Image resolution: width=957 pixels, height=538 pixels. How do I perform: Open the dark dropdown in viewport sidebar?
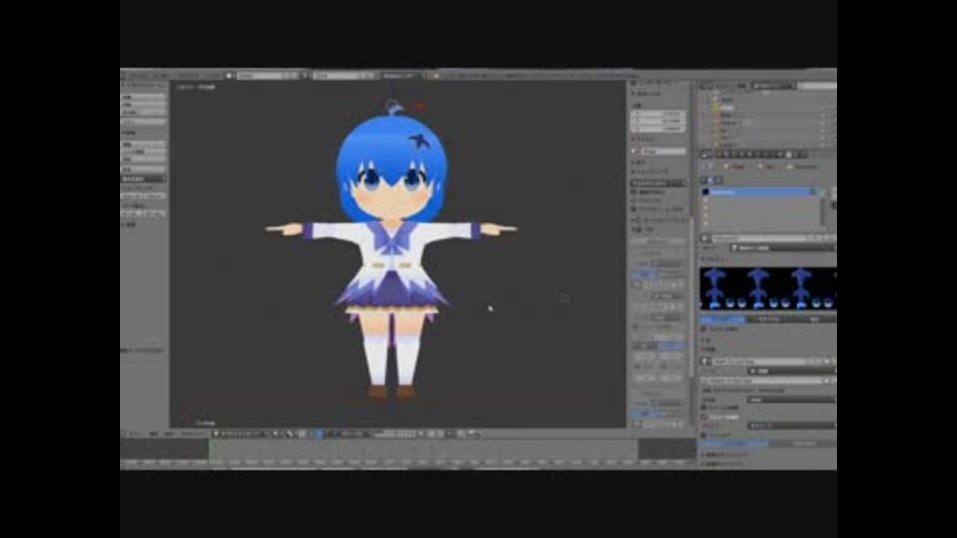point(657,183)
